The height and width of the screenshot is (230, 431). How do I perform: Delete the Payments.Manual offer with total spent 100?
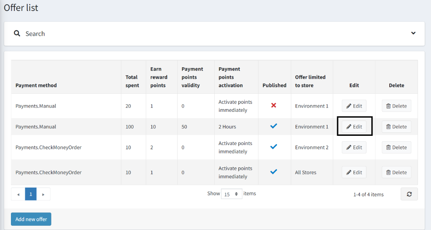coord(396,127)
